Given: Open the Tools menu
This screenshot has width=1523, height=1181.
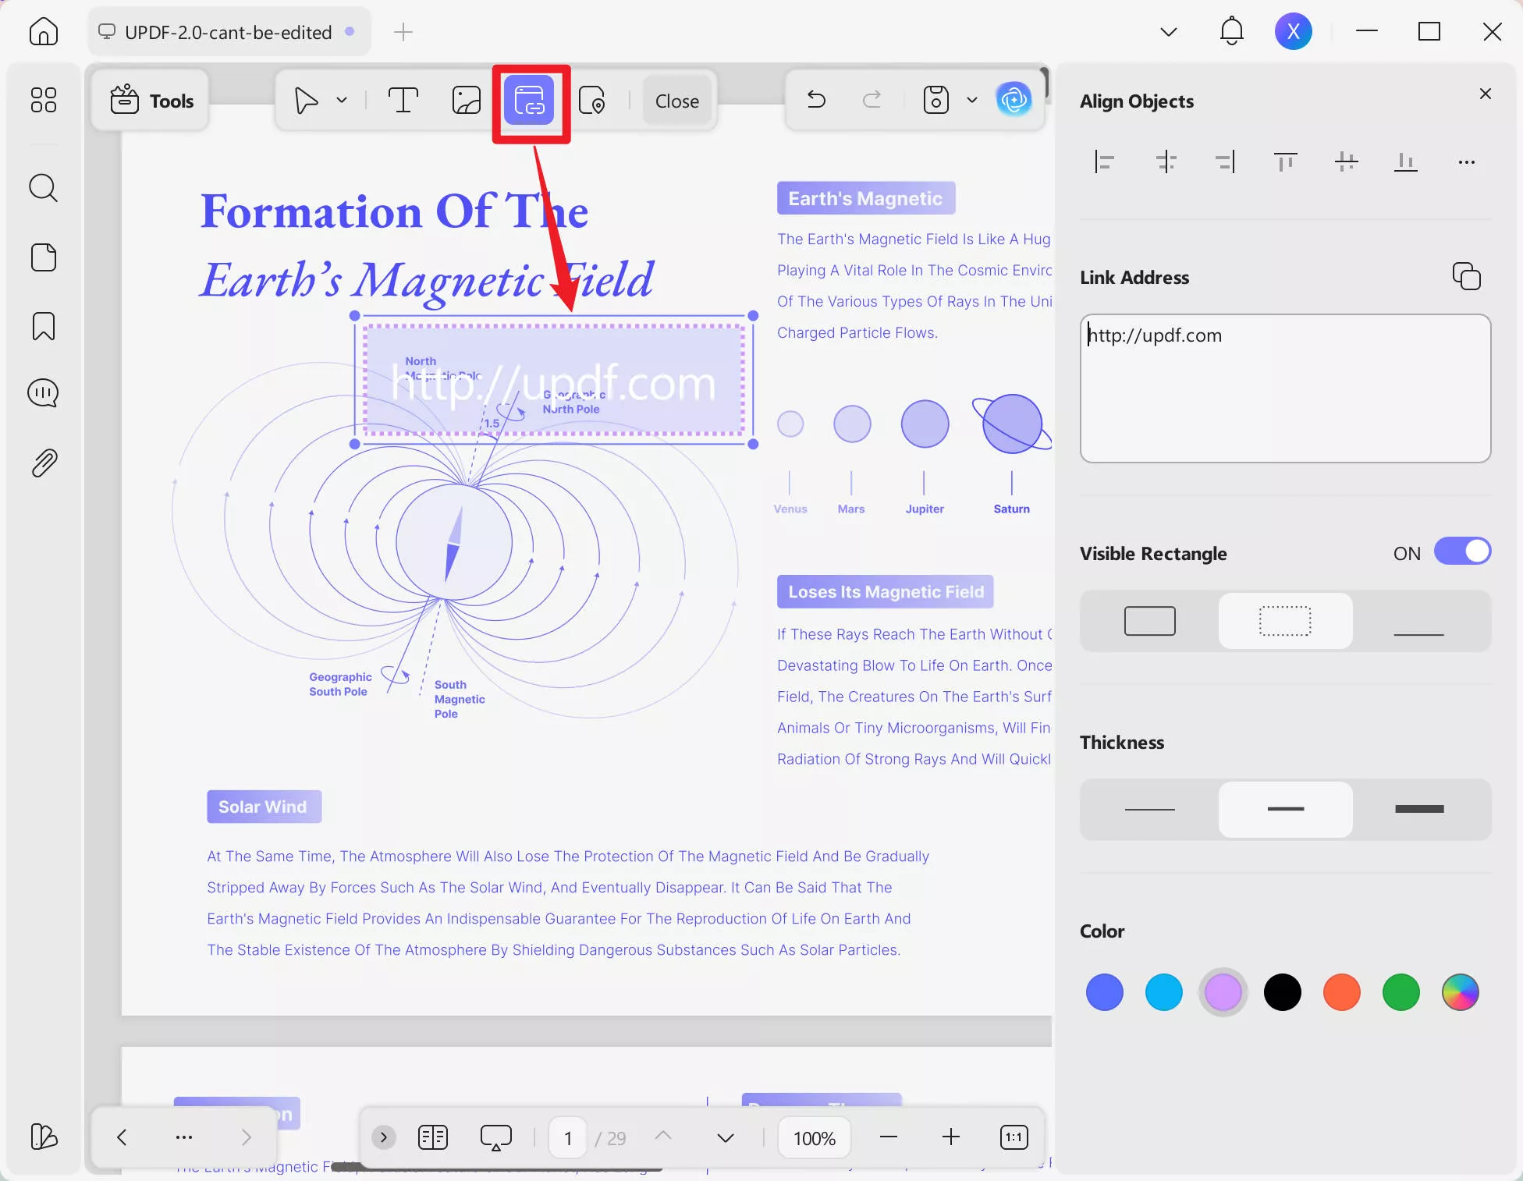Looking at the screenshot, I should pos(151,100).
